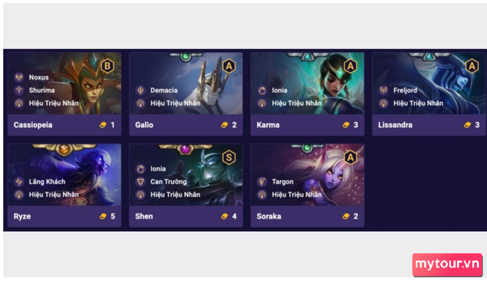Click the Demacia trait icon on Galio
Image resolution: width=487 pixels, height=282 pixels.
pyautogui.click(x=141, y=90)
